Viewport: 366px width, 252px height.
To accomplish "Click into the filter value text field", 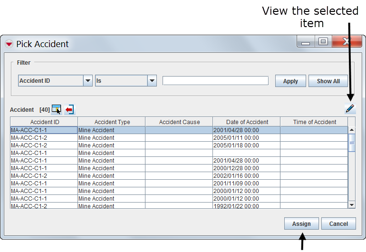I will tap(215, 81).
